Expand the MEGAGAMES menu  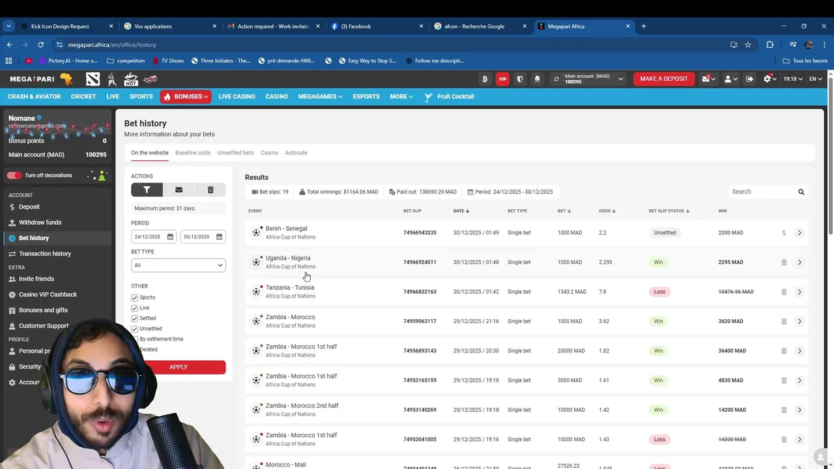320,96
